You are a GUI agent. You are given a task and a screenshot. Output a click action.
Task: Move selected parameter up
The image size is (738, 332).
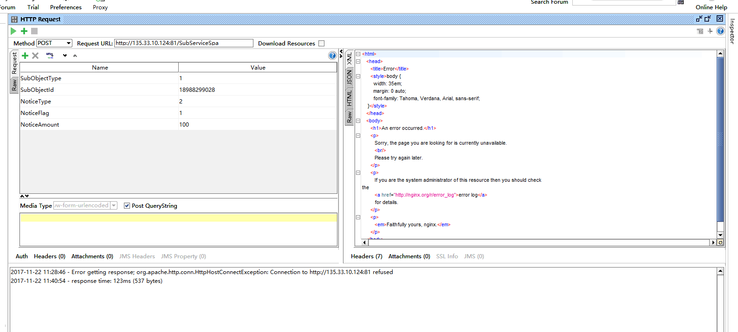point(75,56)
